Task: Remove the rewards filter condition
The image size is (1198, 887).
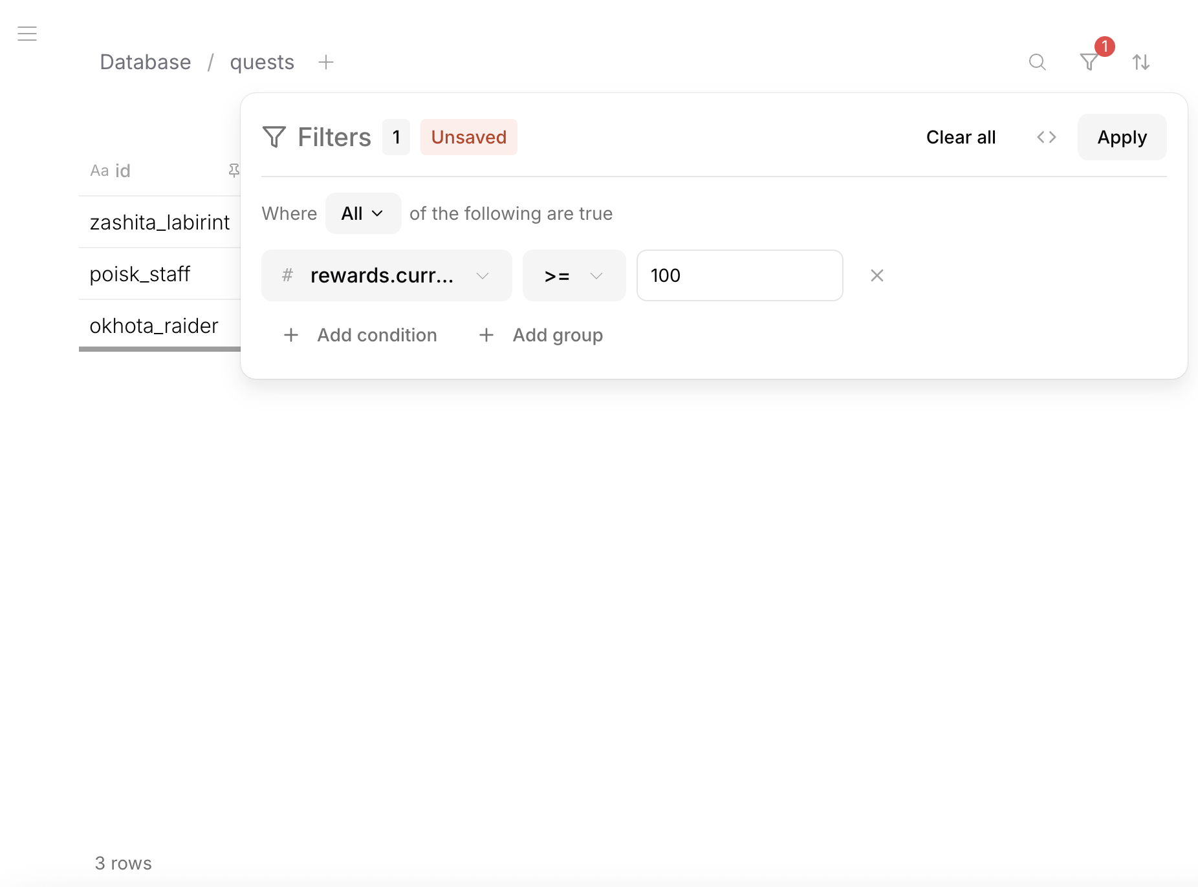Action: (x=877, y=275)
